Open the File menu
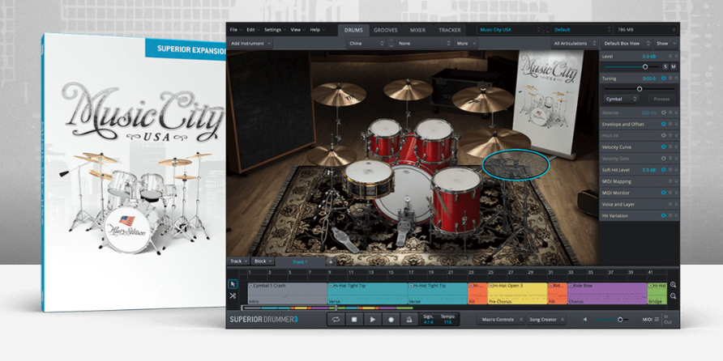The image size is (723, 361). point(235,29)
